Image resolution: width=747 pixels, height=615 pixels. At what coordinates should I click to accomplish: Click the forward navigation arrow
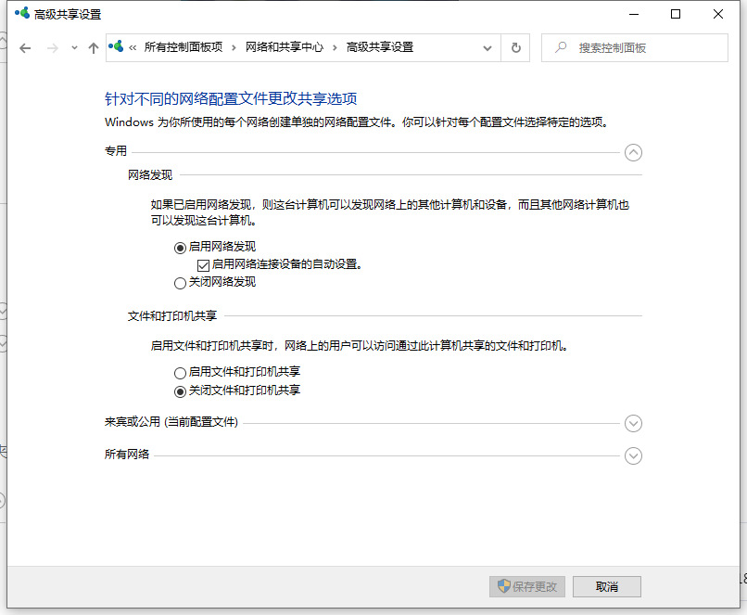tap(52, 48)
